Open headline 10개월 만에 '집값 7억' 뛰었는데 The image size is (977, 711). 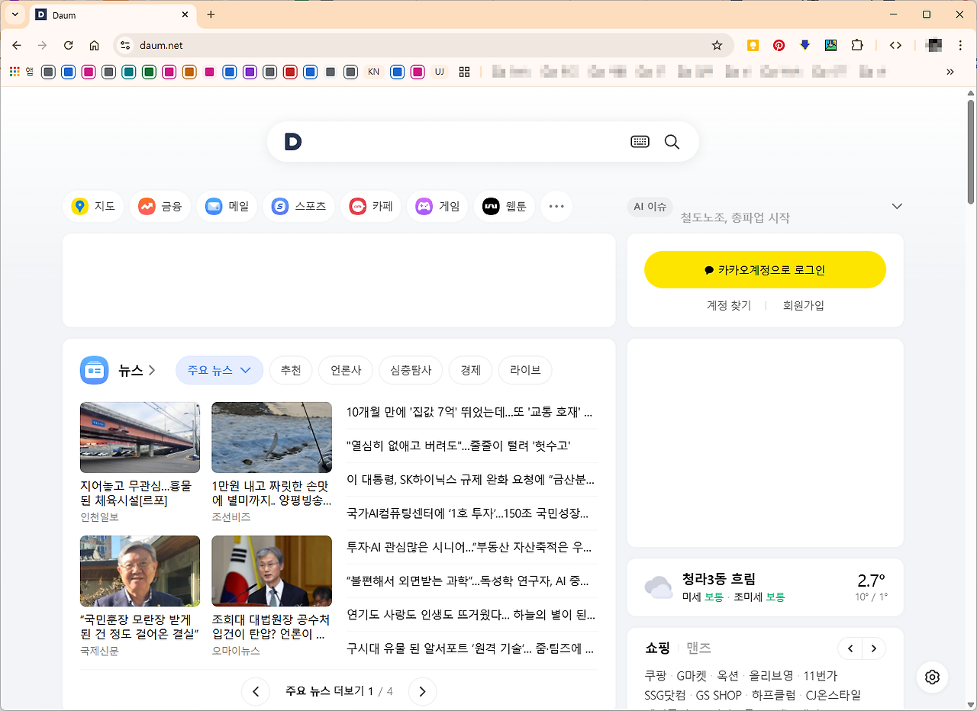click(x=469, y=413)
